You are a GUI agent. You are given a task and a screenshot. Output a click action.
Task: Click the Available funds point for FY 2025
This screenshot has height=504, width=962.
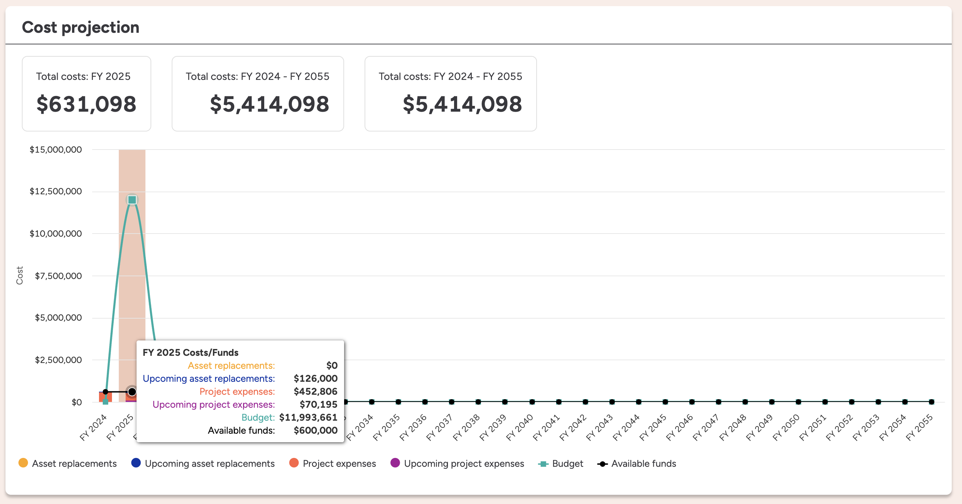tap(132, 392)
